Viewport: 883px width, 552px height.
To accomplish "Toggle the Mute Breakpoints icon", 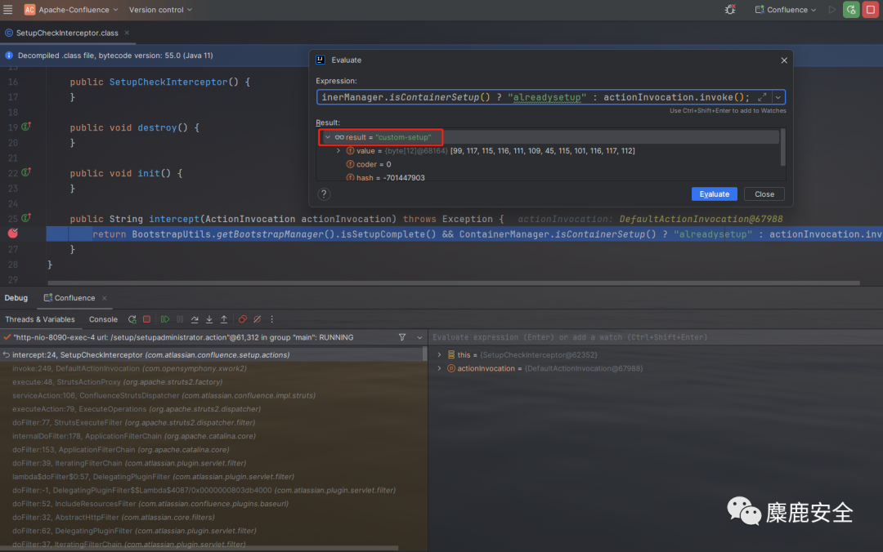I will (258, 319).
